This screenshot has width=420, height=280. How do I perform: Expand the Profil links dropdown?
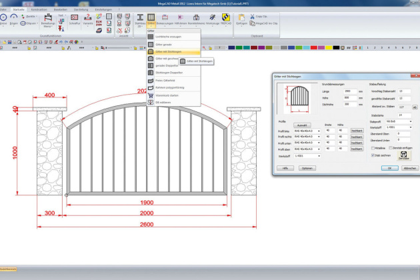[319, 131]
